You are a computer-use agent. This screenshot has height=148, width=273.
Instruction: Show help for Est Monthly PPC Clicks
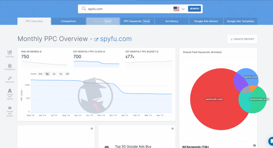pos(104,52)
